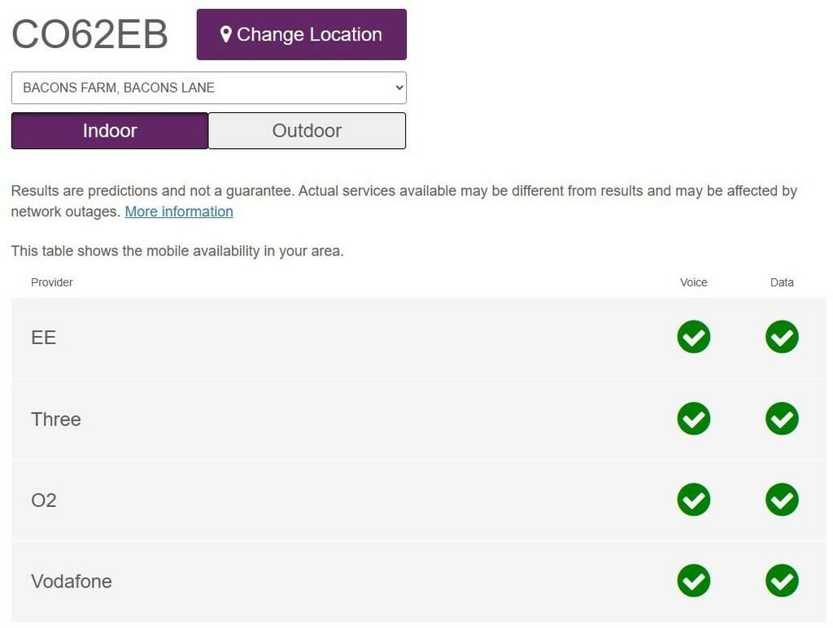
Task: Click the Voice column header
Action: pos(694,282)
